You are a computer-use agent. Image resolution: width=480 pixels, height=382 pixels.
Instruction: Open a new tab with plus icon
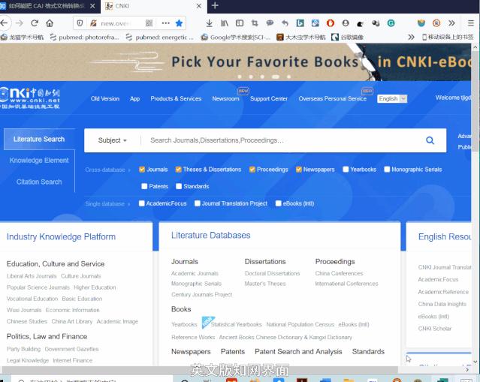[x=215, y=5]
